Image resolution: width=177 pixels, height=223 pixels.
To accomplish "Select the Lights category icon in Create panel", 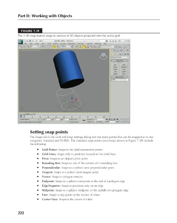I will [117, 54].
